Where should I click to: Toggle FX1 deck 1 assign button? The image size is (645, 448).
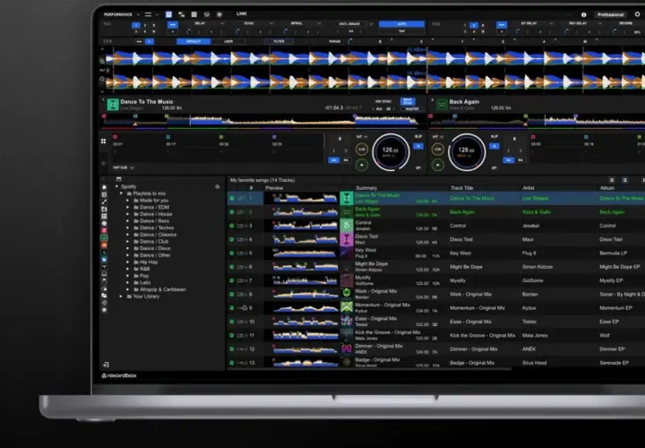(x=136, y=25)
